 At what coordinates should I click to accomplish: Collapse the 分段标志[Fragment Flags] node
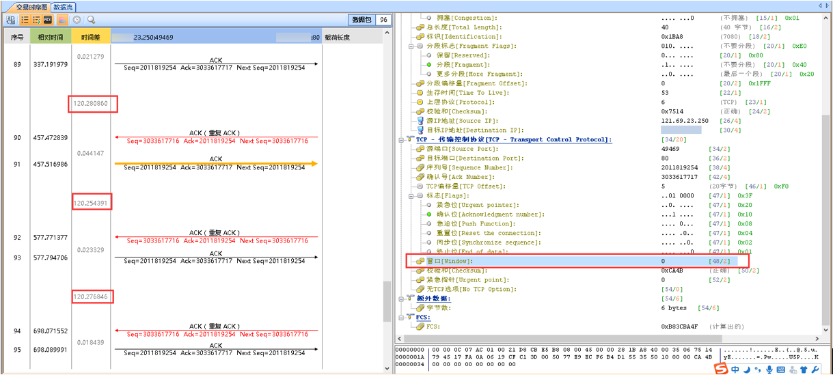(x=411, y=46)
